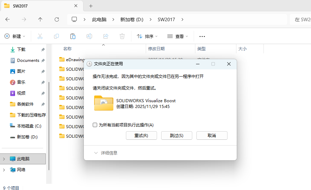Click 新加卷 (D:) in address breadcrumb
Viewport: 311px width, 190px height.
pos(132,19)
